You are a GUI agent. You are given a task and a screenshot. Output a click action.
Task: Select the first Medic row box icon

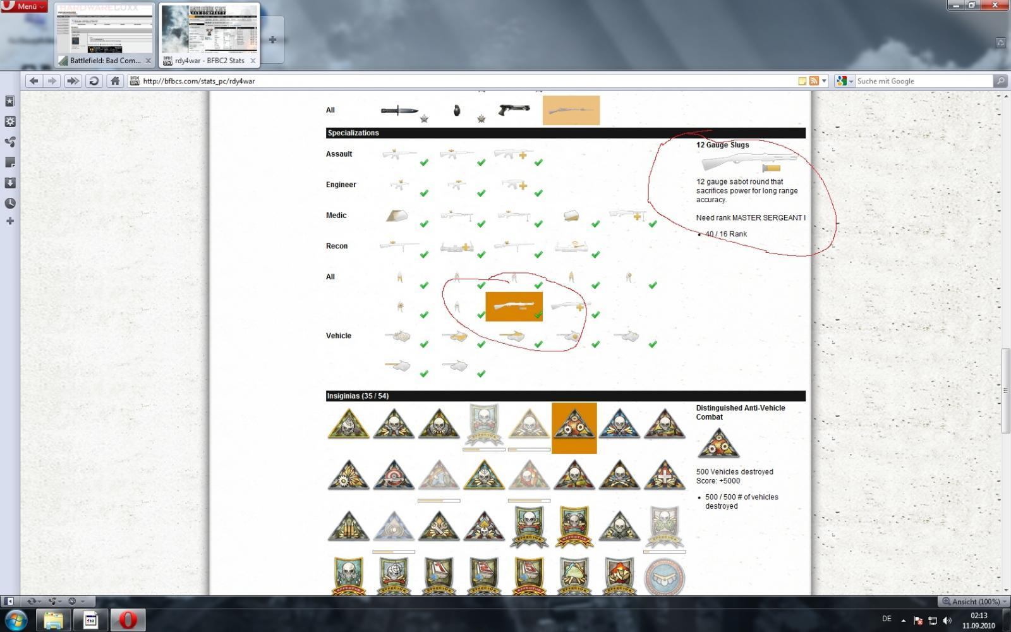tap(397, 216)
